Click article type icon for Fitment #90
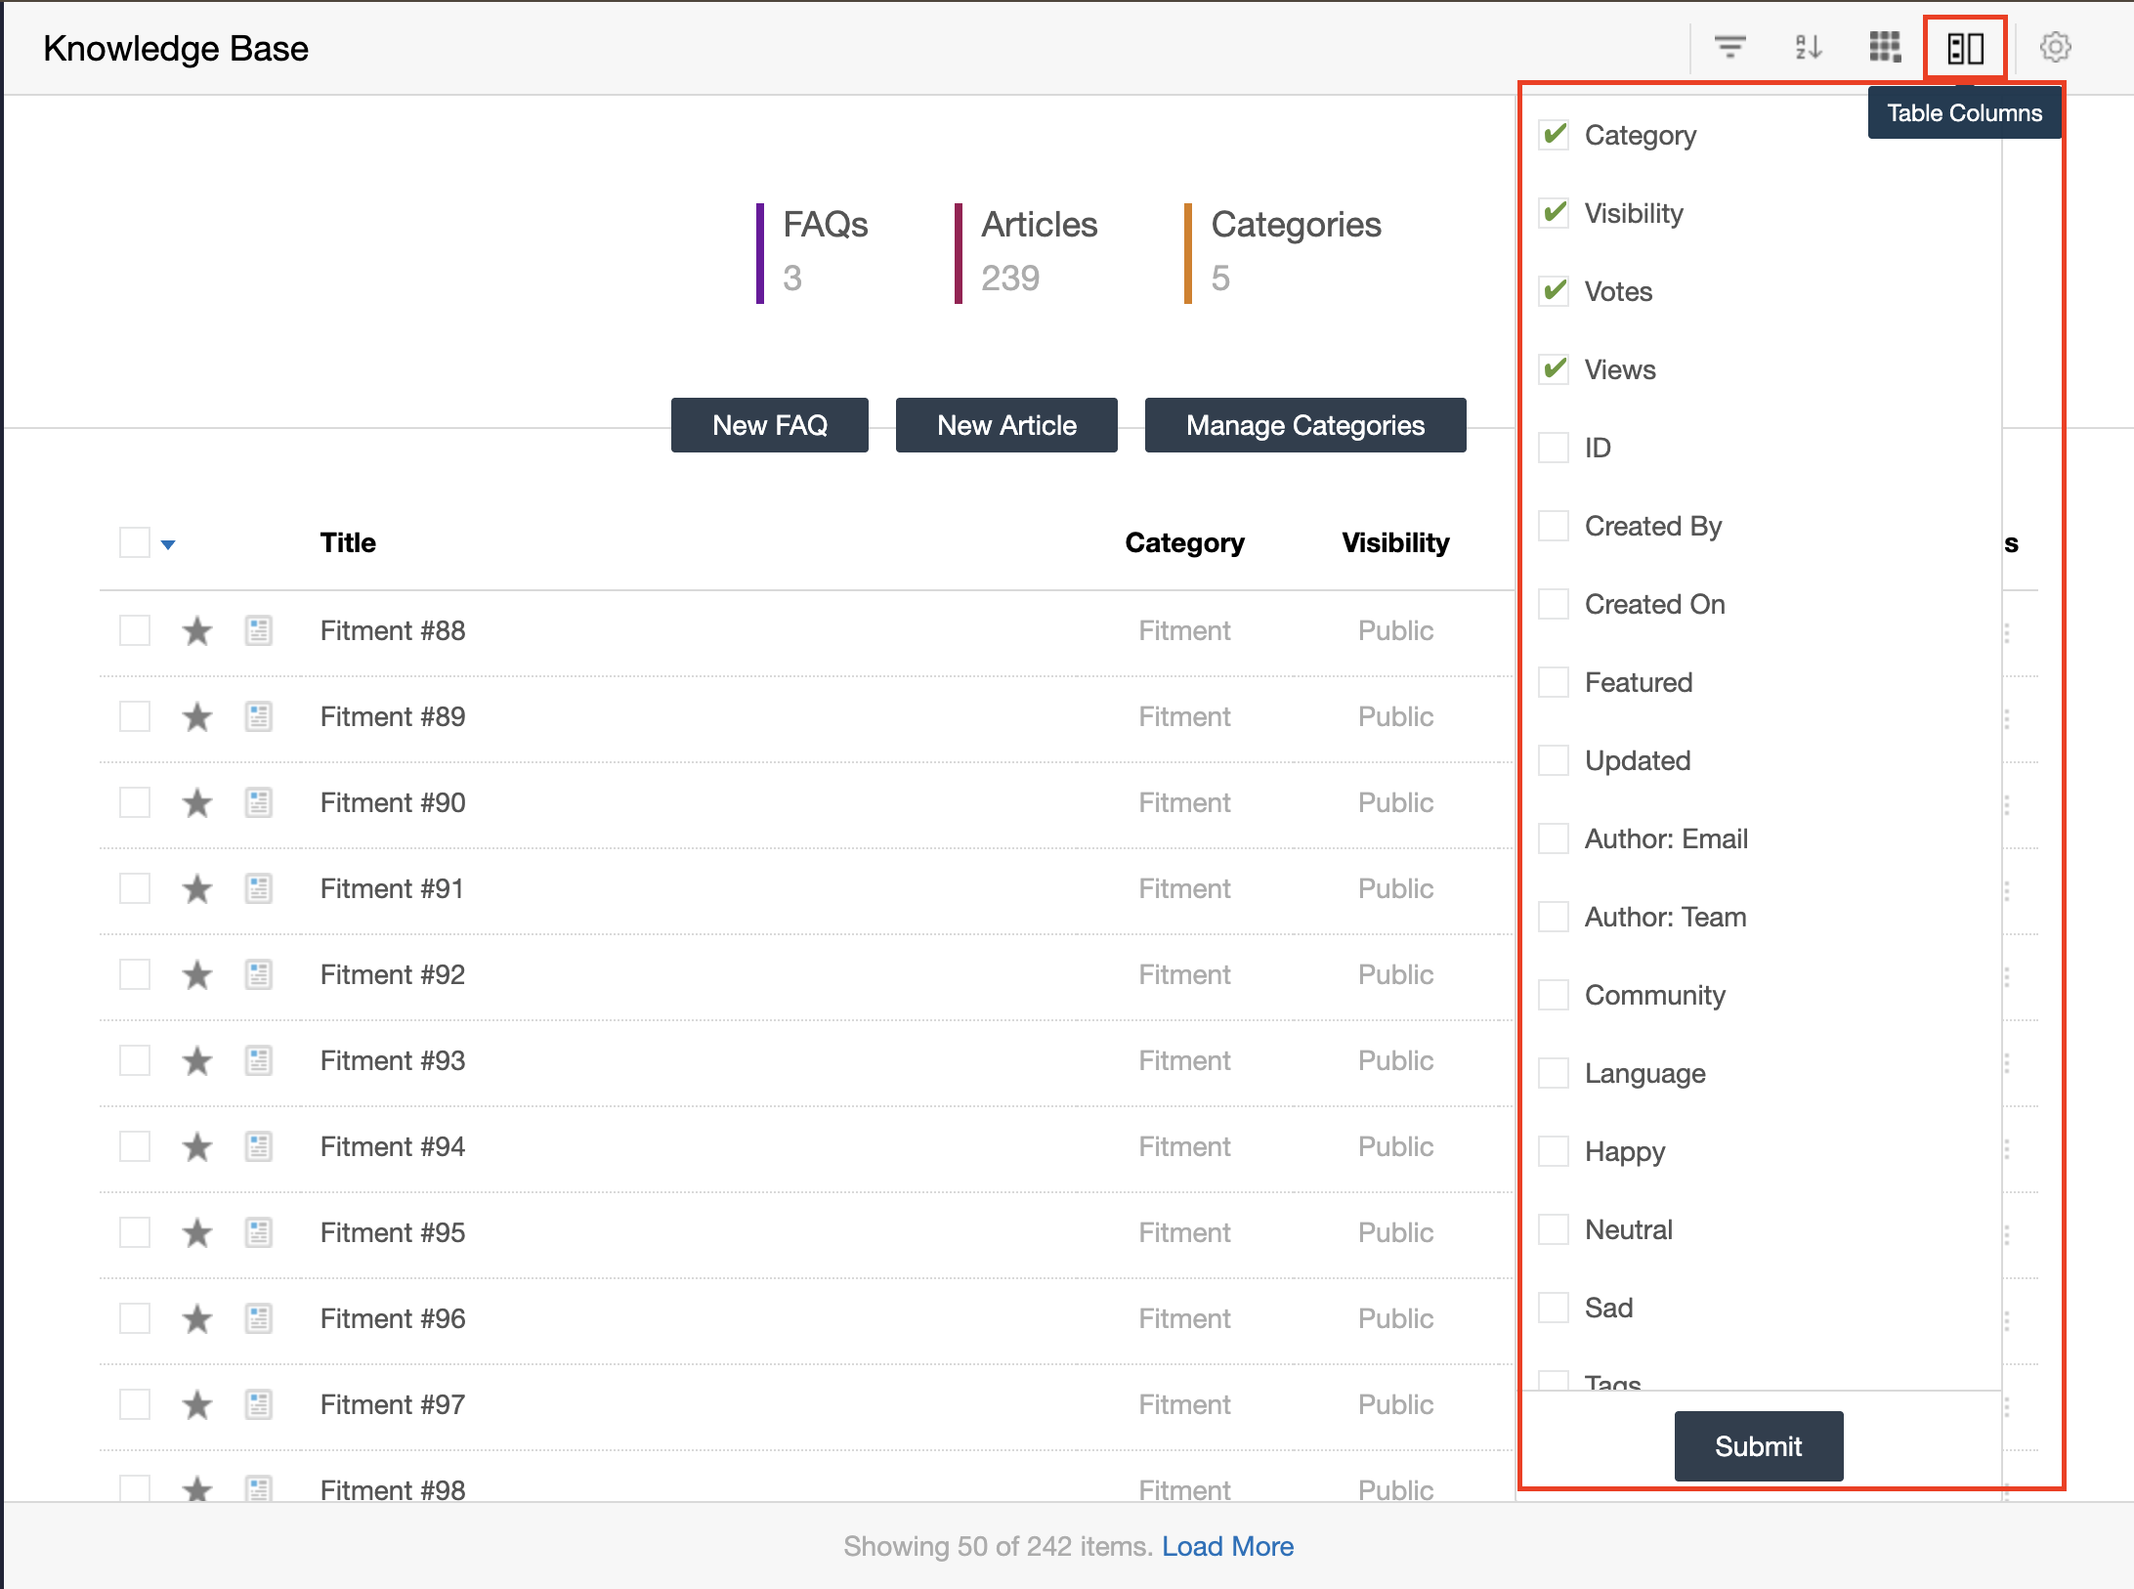This screenshot has width=2134, height=1589. (x=258, y=802)
